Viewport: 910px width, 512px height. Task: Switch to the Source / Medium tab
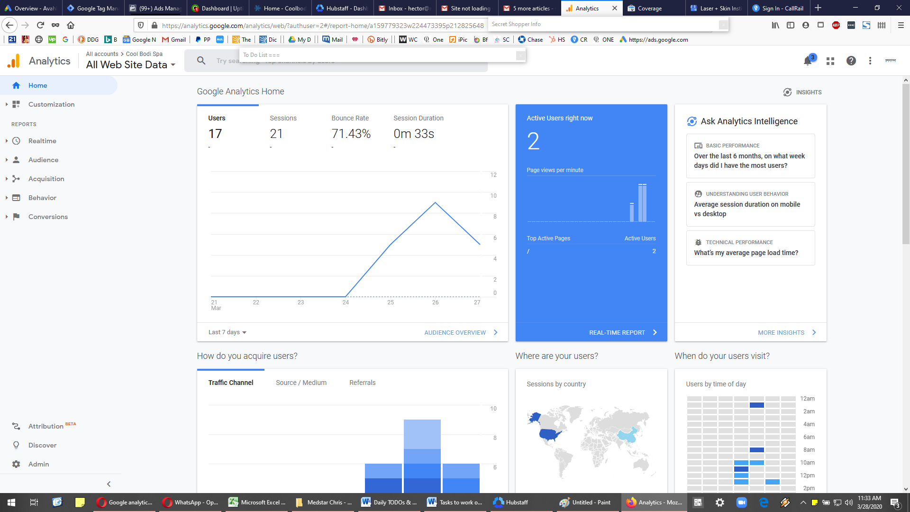301,383
